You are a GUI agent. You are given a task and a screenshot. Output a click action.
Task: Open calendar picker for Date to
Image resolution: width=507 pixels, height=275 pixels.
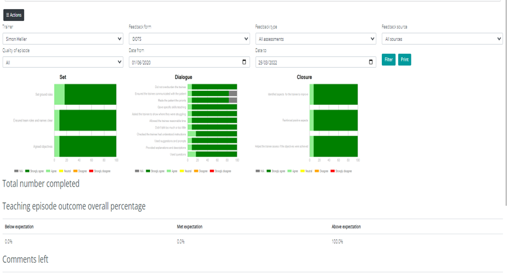tap(371, 62)
